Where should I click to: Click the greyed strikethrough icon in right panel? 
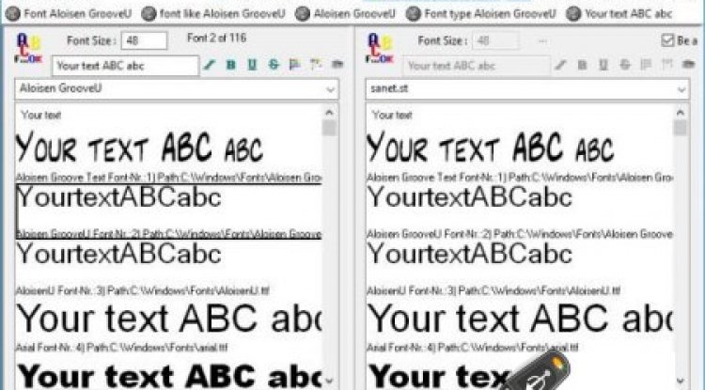click(x=624, y=65)
